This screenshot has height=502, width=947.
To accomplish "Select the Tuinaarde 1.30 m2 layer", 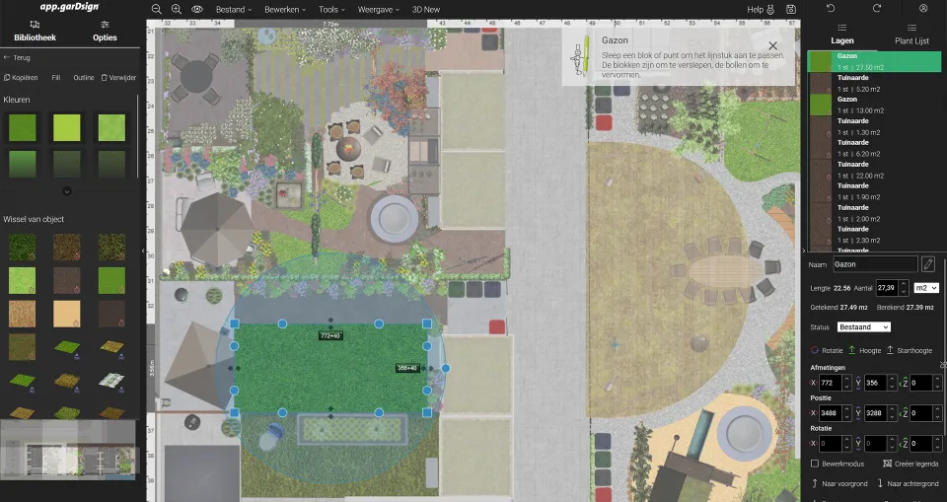I will (875, 126).
